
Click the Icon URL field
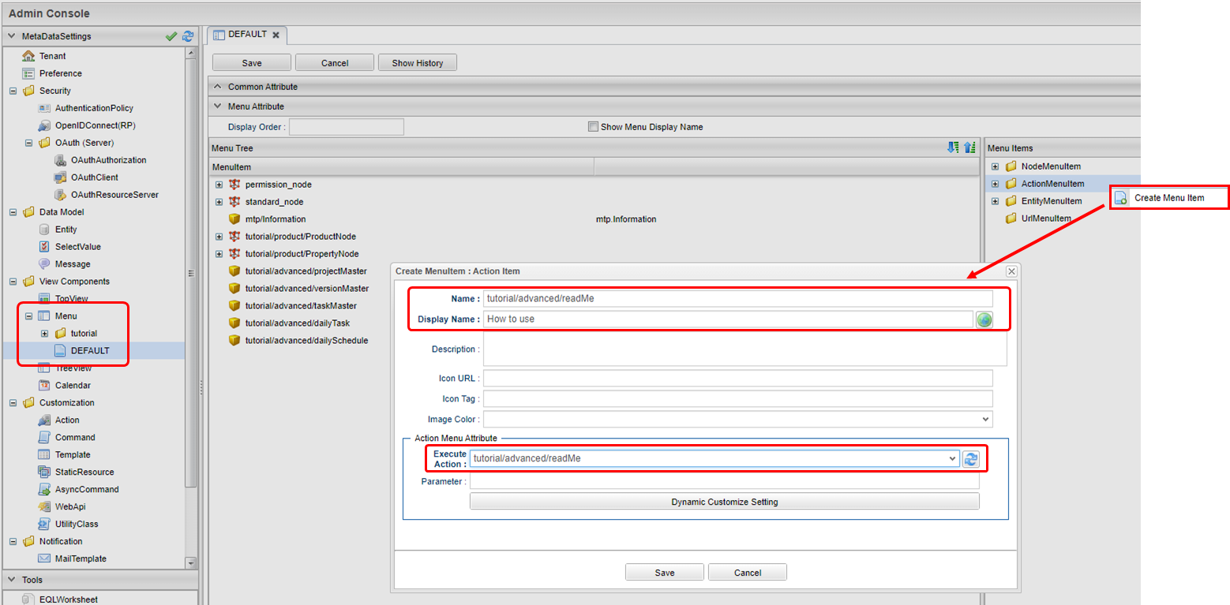[737, 379]
